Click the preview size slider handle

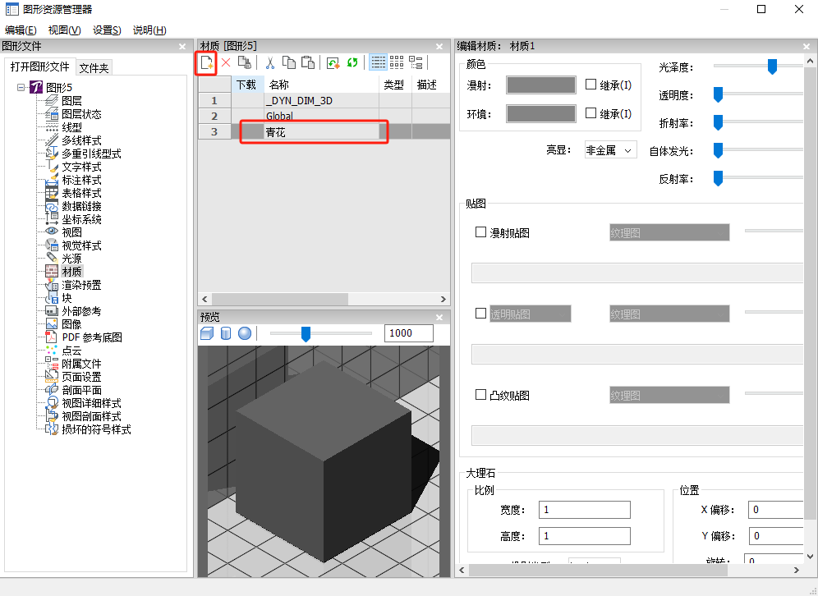(306, 334)
